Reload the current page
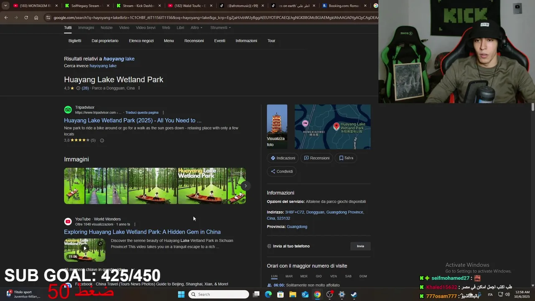The width and height of the screenshot is (535, 301). click(26, 18)
